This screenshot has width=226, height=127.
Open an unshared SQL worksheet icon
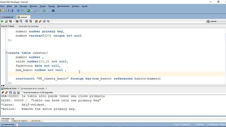[x=36, y=21]
